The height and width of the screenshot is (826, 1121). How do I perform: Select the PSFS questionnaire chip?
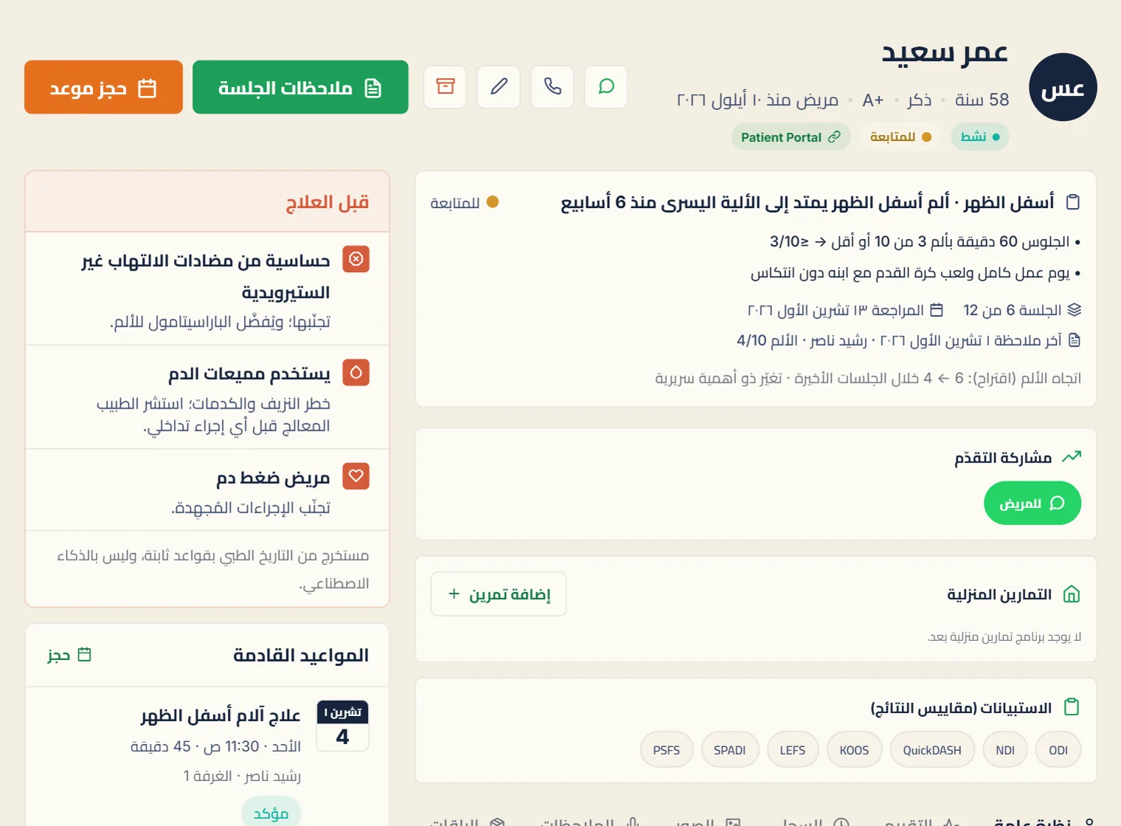point(667,750)
